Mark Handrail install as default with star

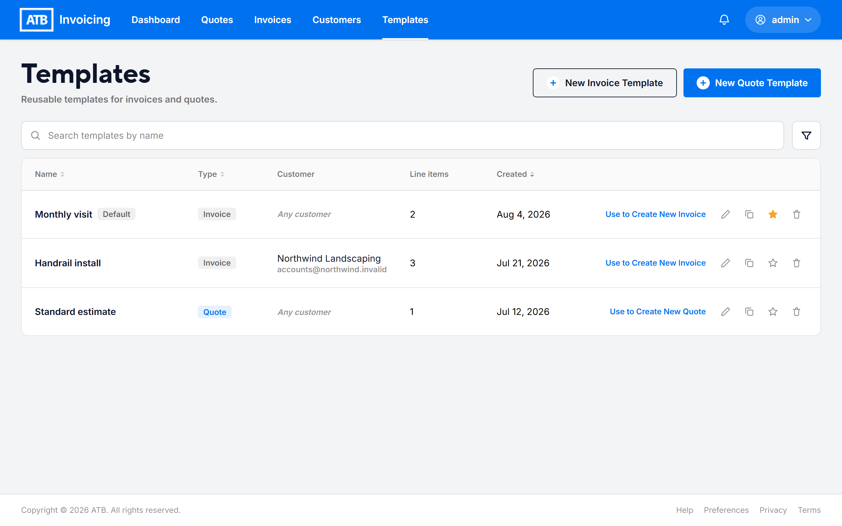coord(773,263)
